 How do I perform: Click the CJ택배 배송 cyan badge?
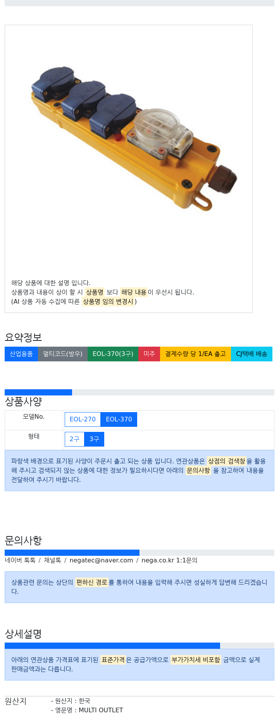(x=251, y=354)
